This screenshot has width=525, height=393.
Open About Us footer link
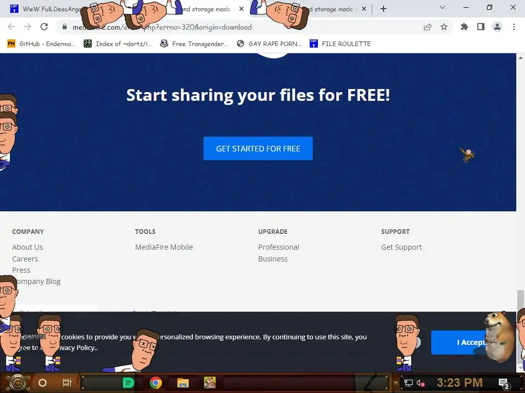[28, 247]
